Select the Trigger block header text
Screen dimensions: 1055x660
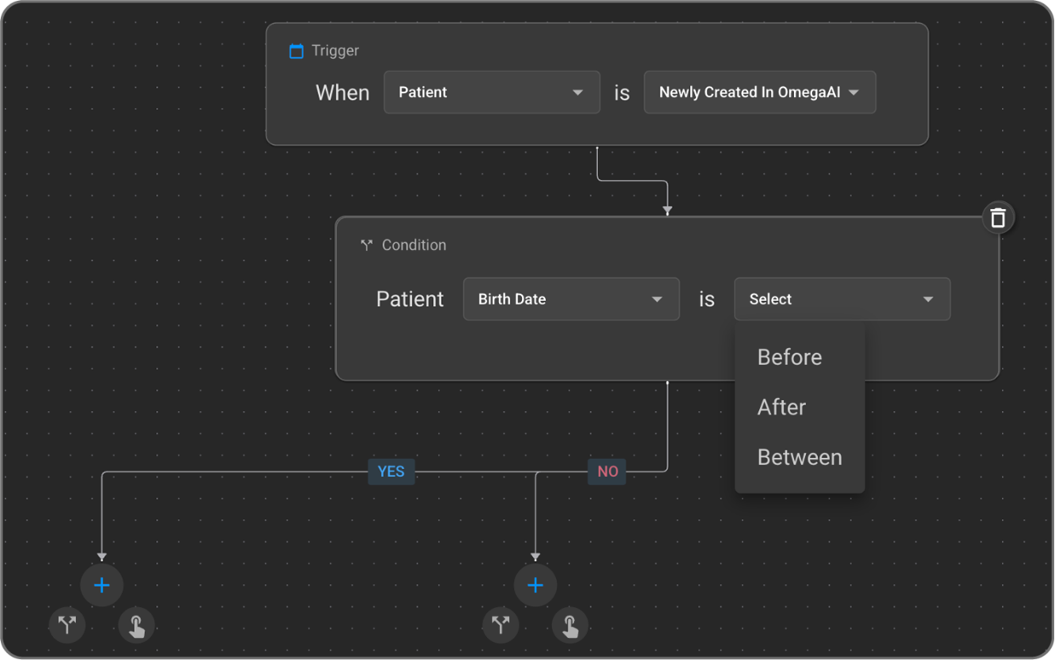(335, 51)
